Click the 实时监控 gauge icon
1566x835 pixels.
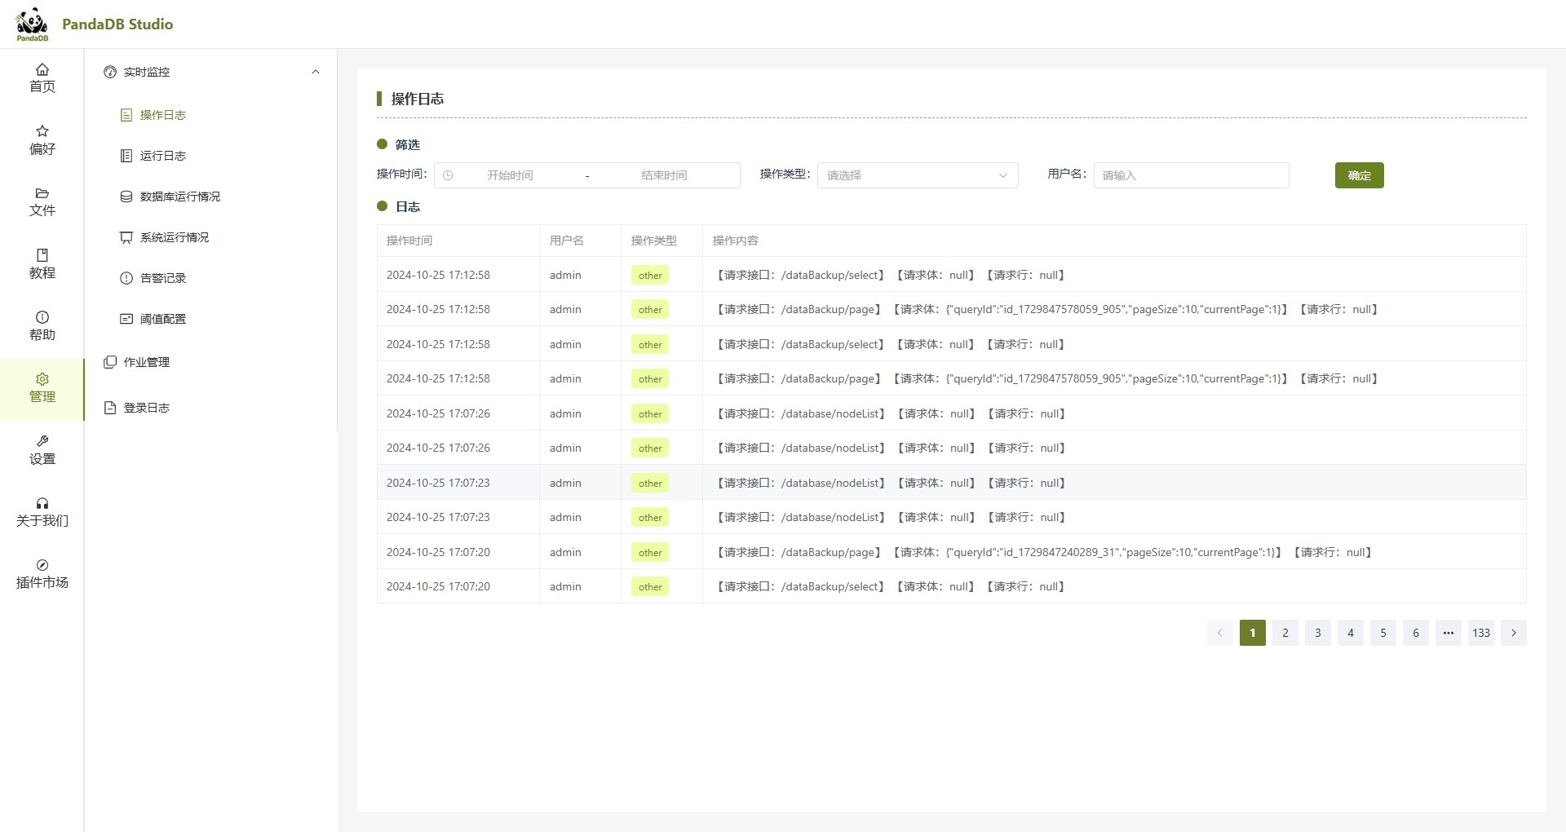[110, 72]
